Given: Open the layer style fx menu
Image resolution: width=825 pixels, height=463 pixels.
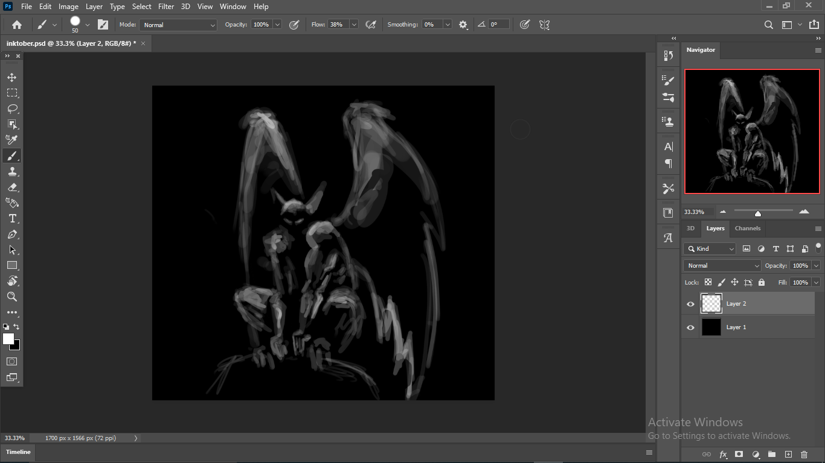Looking at the screenshot, I should pyautogui.click(x=723, y=454).
